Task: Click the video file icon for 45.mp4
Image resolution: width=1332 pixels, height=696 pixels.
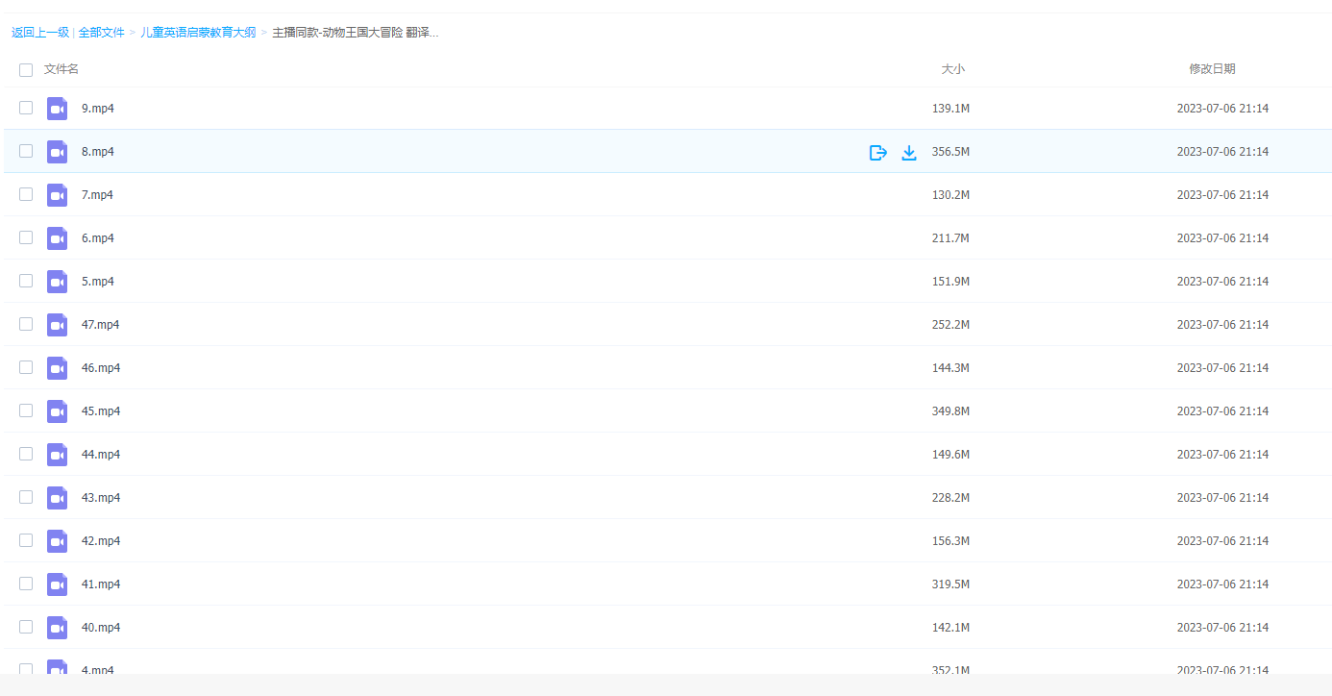Action: coord(57,411)
